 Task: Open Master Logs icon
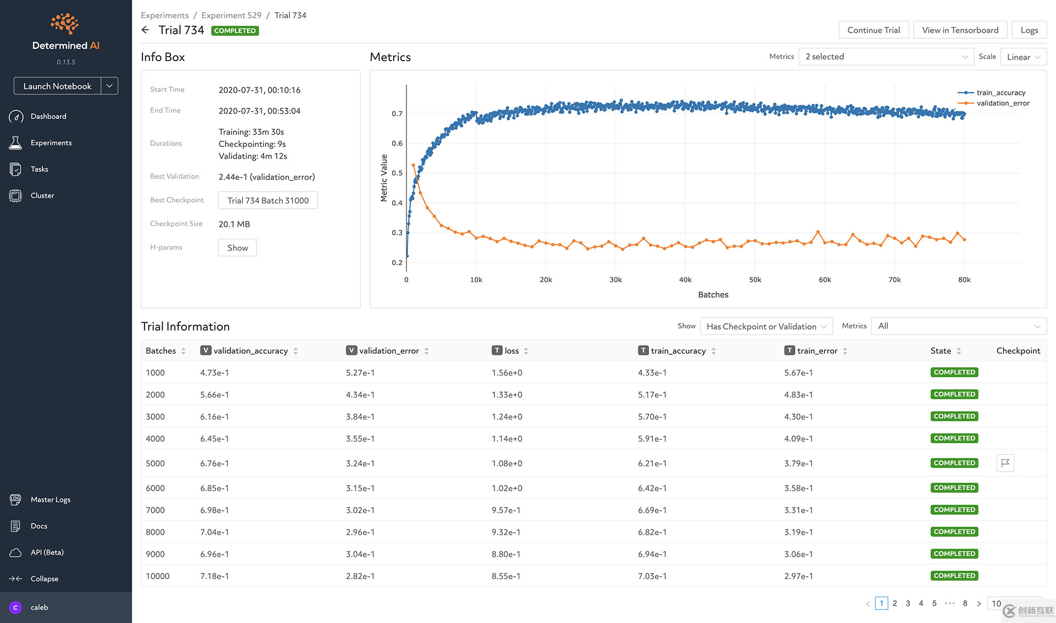coord(16,500)
